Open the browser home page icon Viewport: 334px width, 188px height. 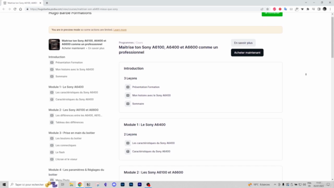[20, 9]
